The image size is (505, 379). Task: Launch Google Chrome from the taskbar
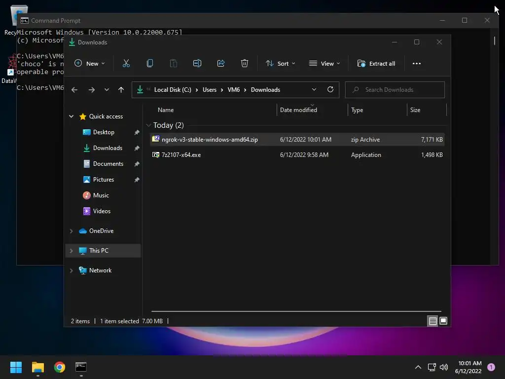tap(60, 367)
